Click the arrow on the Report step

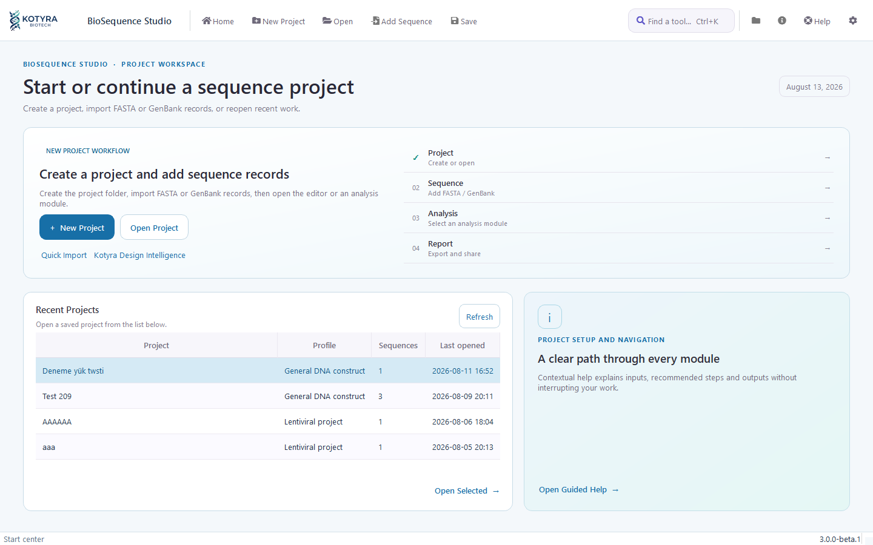pos(828,248)
